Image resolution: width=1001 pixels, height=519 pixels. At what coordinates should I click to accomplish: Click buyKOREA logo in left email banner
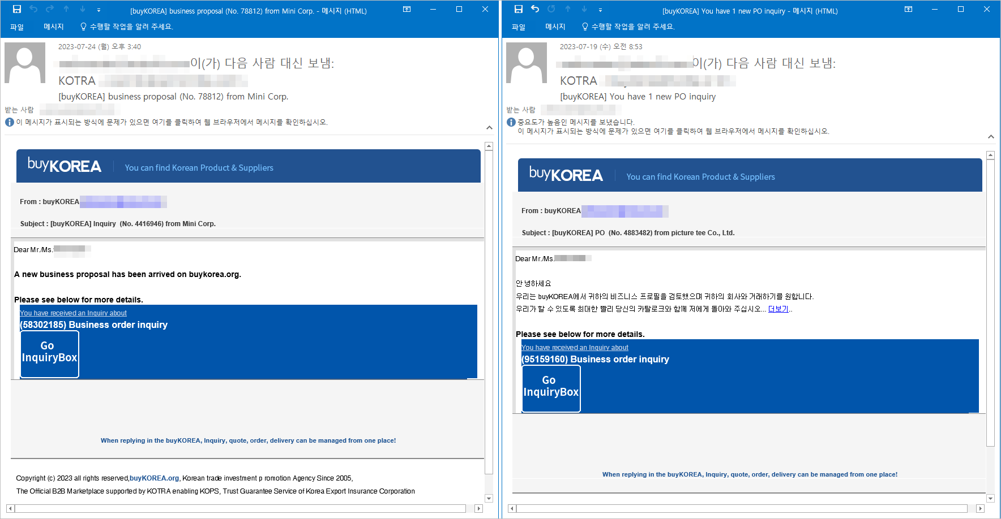coord(65,165)
